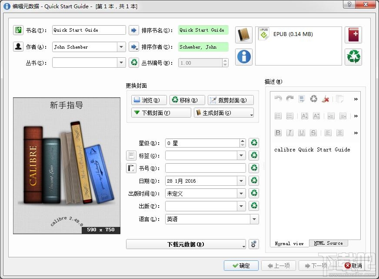
Task: Clear publisher with recycle icon
Action: 254,206
